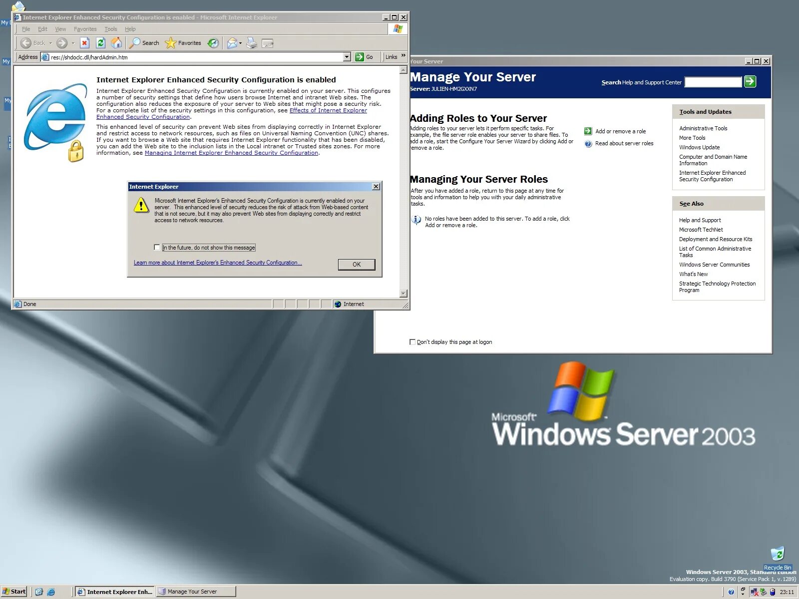Click the green Go arrow button
Screen dimensions: 799x599
360,57
